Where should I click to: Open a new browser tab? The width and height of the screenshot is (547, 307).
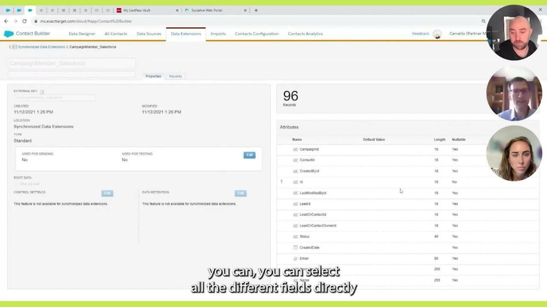[256, 10]
